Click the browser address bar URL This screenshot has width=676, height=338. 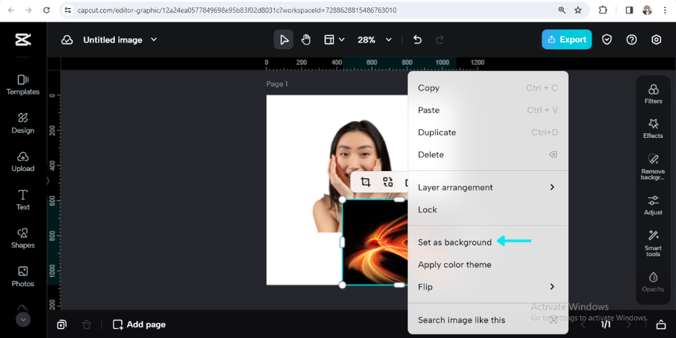237,10
